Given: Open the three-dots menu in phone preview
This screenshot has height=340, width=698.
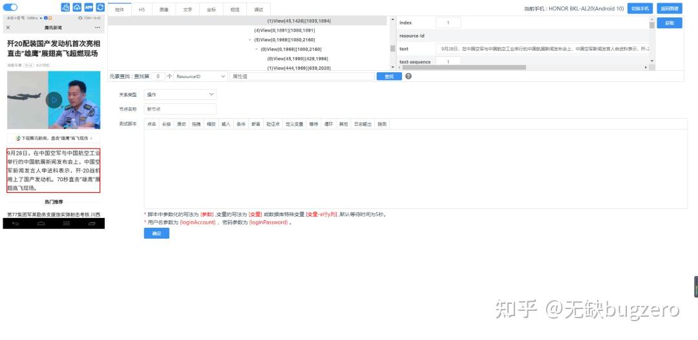Looking at the screenshot, I should point(98,28).
